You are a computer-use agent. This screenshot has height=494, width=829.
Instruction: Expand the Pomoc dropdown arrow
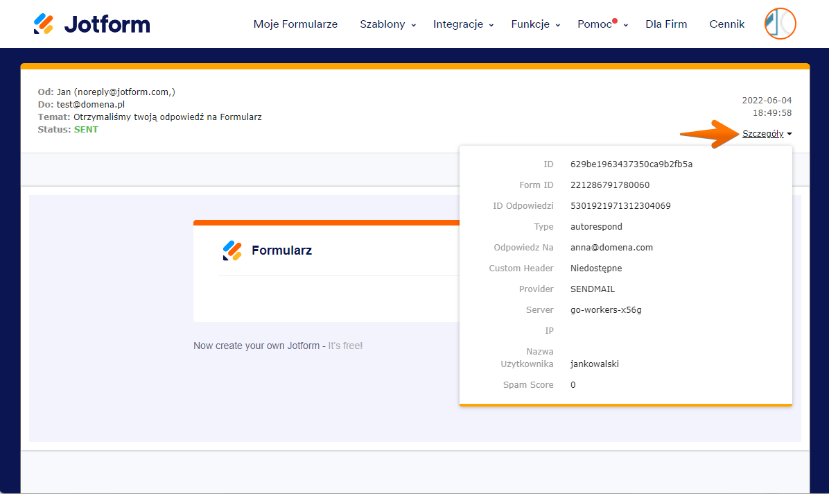[x=625, y=25]
